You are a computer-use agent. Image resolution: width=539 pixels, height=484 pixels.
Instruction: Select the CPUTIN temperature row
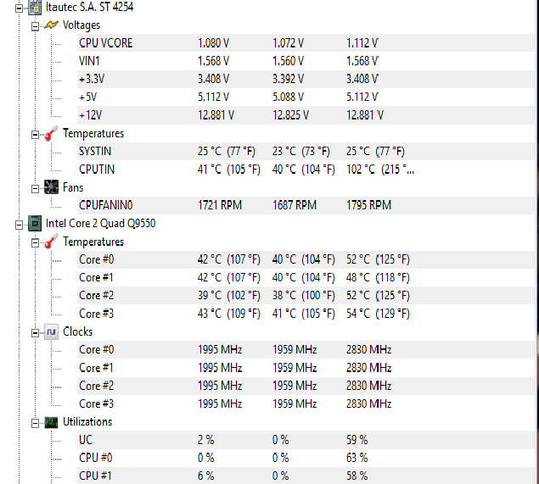(x=306, y=170)
